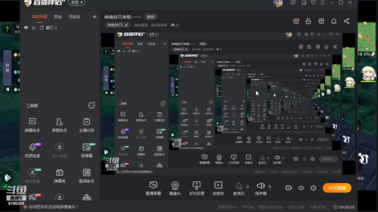Image resolution: width=378 pixels, height=212 pixels.
Task: Open the 弹幕秀 danmaku show tool
Action: 60,176
